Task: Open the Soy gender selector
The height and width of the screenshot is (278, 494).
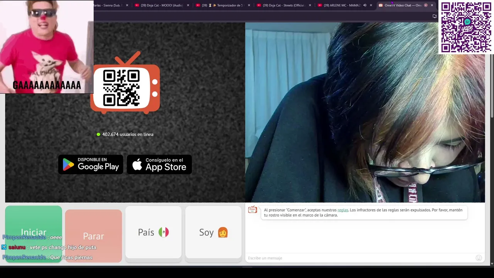Action: [x=213, y=232]
